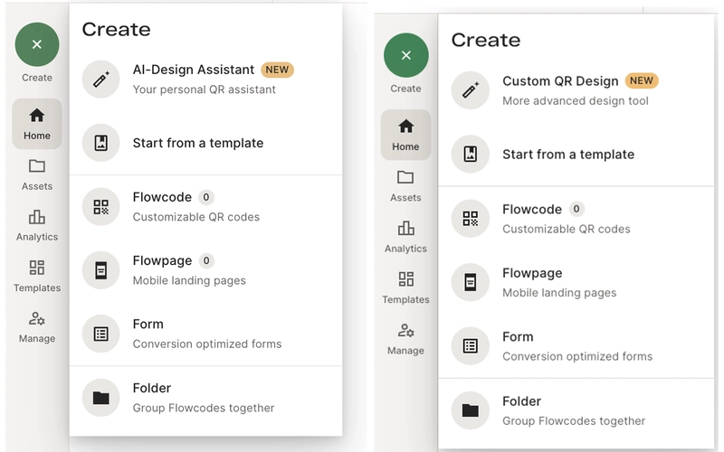
Task: Click Form list icon in left menu
Action: coord(101,334)
